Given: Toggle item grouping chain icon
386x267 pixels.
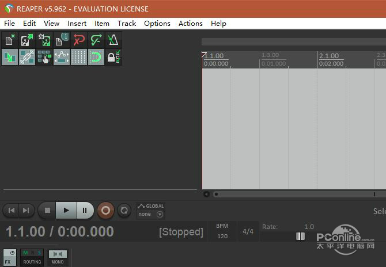Looking at the screenshot, I should click(x=27, y=57).
